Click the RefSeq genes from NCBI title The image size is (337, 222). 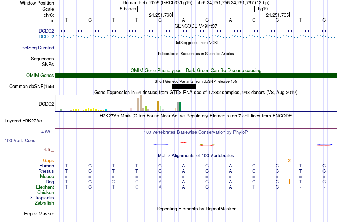coord(196,43)
